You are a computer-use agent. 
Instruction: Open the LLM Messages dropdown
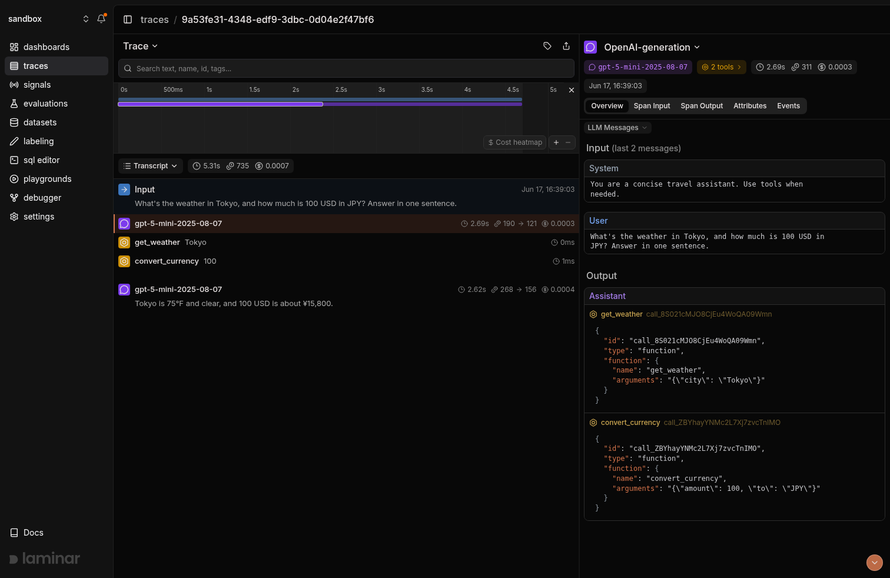617,128
